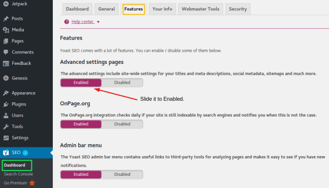Set OnPage.org integration to Enabled

pyautogui.click(x=81, y=124)
